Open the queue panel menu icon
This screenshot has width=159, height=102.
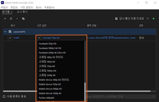pyautogui.click(x=12, y=12)
